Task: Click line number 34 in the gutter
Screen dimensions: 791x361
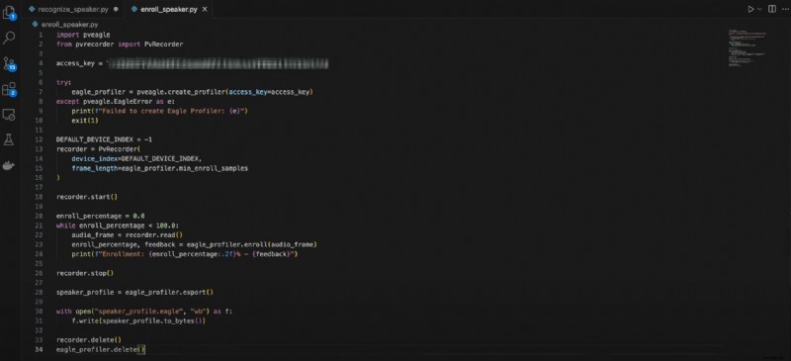Action: (40, 349)
